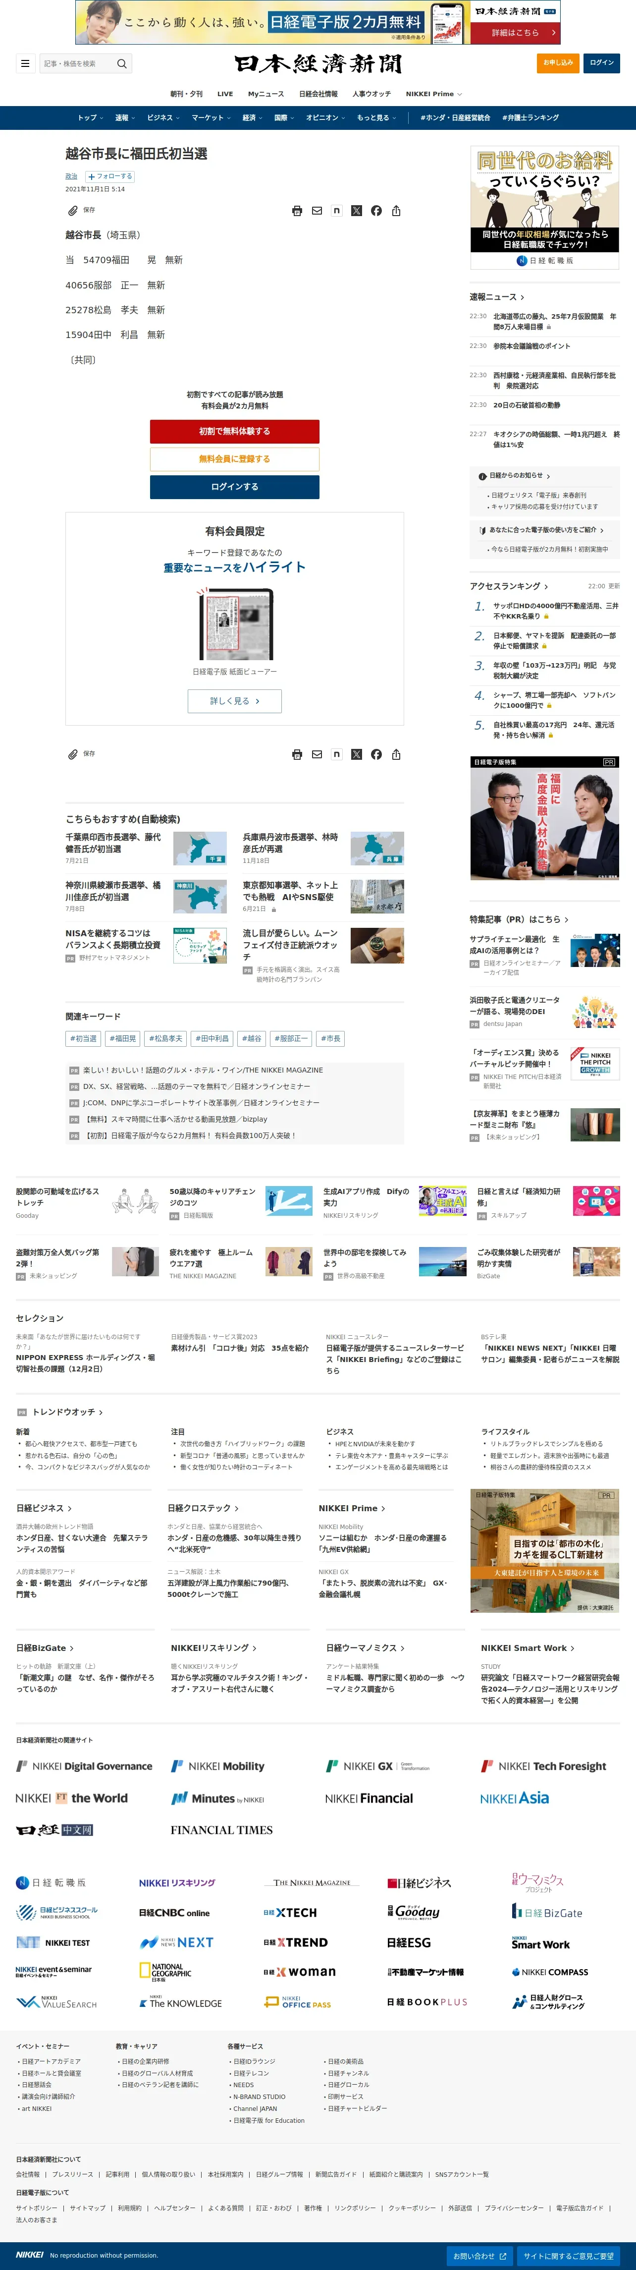Expand the もっと見る navigation dropdown

click(377, 118)
